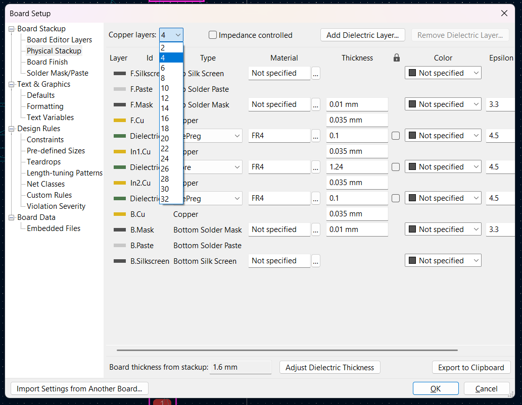Click Export to Clipboard
522x405 pixels.
tap(471, 367)
